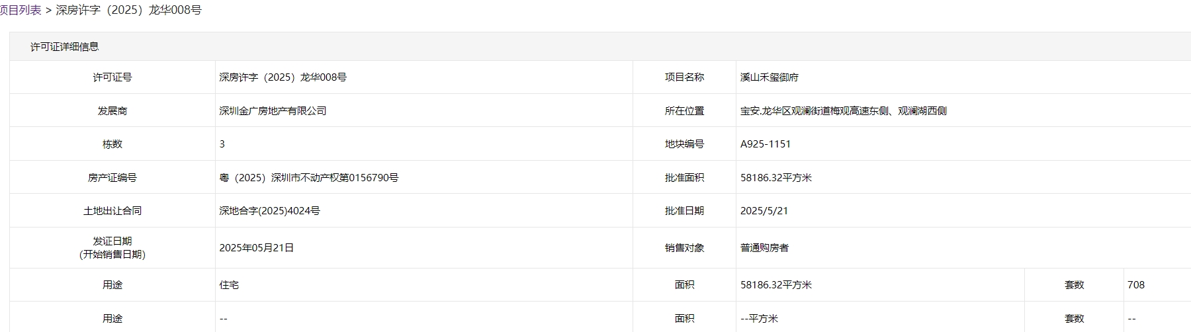Select the project name 溪山禾玺御府
The height and width of the screenshot is (332, 1191).
770,77
